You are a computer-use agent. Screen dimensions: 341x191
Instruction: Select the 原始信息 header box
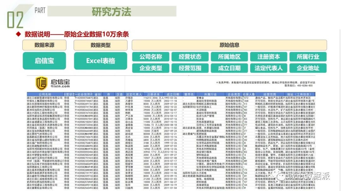(x=229, y=45)
